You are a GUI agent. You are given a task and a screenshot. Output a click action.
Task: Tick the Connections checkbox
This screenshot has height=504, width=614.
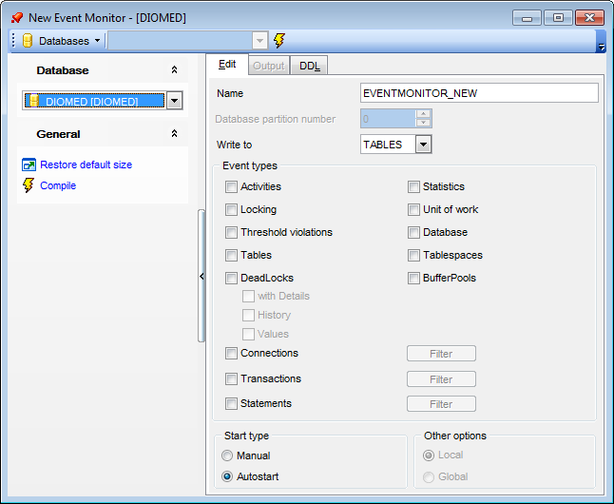tap(231, 354)
